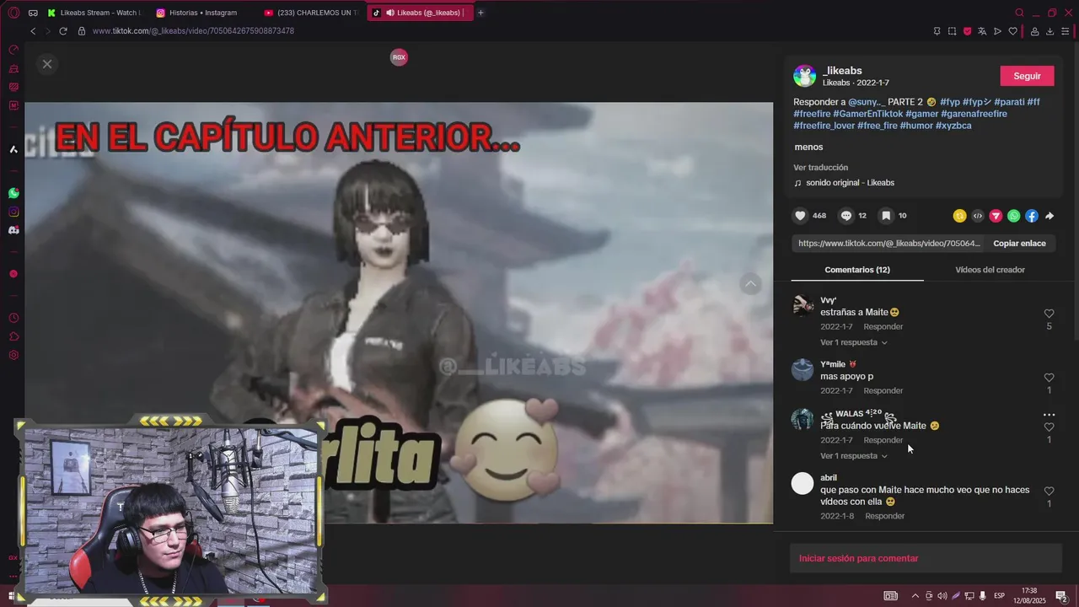The image size is (1079, 607).
Task: Send the video with the red paper-plane icon
Action: tap(996, 216)
